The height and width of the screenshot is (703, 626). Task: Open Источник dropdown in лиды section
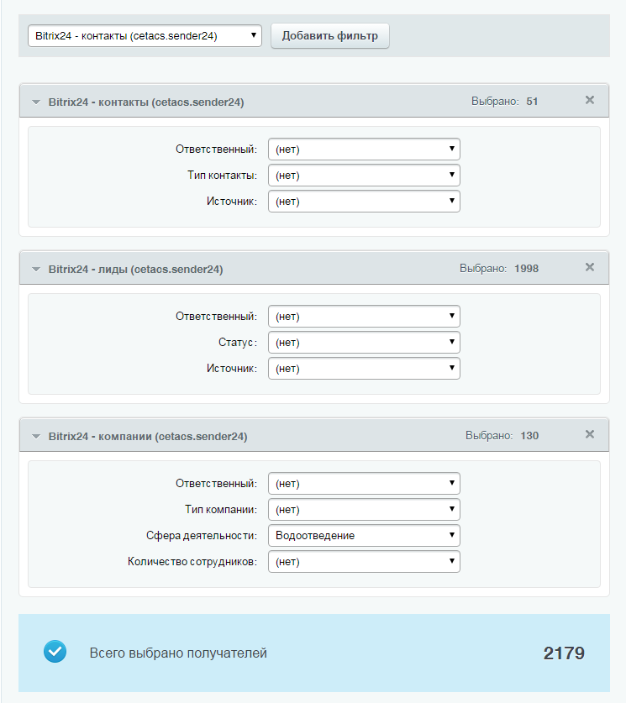(x=364, y=368)
